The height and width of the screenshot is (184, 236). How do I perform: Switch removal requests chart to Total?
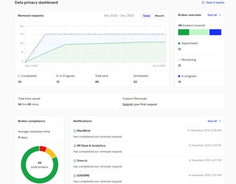pyautogui.click(x=146, y=16)
